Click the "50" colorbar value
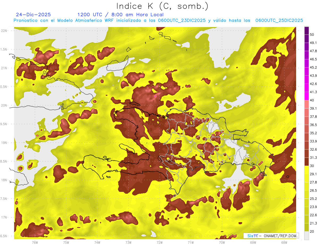319x246 pixels. pos(312,35)
